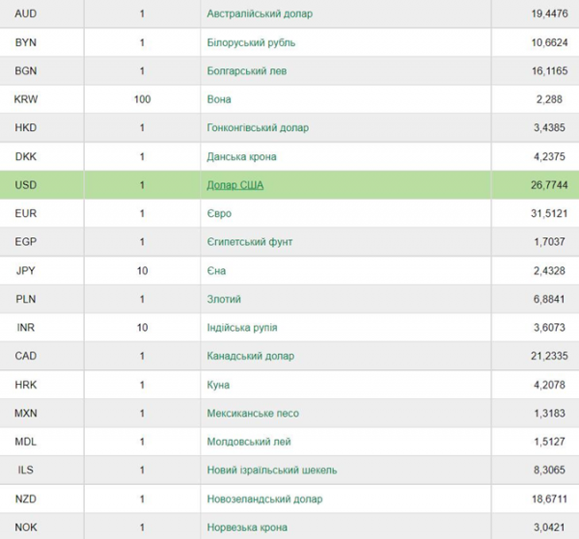Open the Болгарський лев link
This screenshot has height=539, width=579.
click(x=247, y=70)
